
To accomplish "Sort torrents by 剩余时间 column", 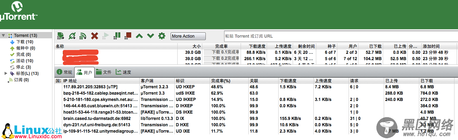I will (x=304, y=46).
